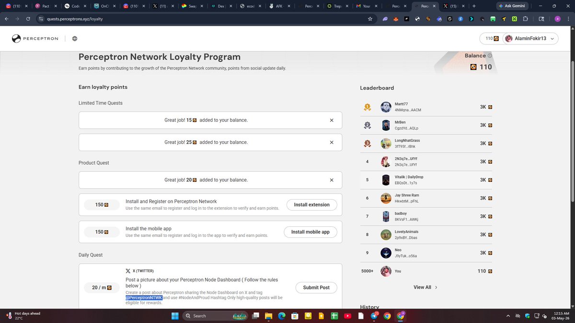
Task: Open Chrome profile avatar
Action: [557, 19]
